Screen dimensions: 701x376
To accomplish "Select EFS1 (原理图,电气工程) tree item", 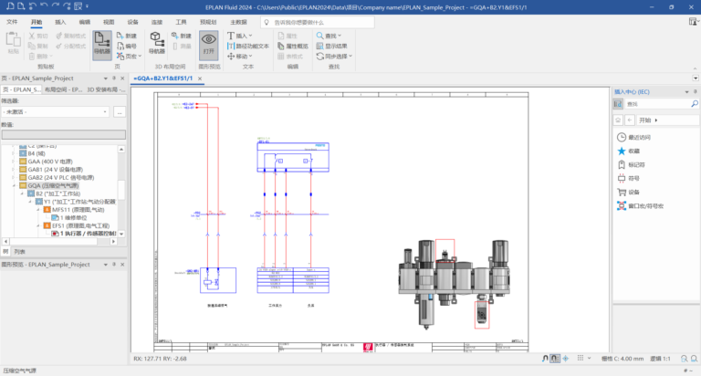I will click(x=80, y=225).
